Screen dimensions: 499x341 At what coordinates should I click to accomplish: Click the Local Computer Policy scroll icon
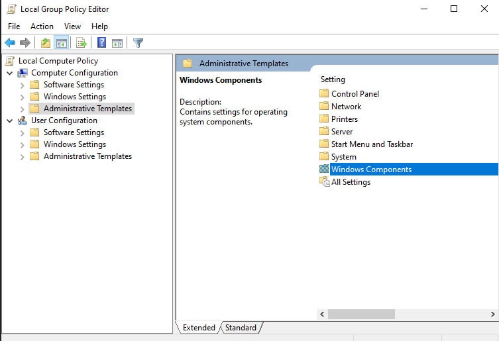pos(10,61)
